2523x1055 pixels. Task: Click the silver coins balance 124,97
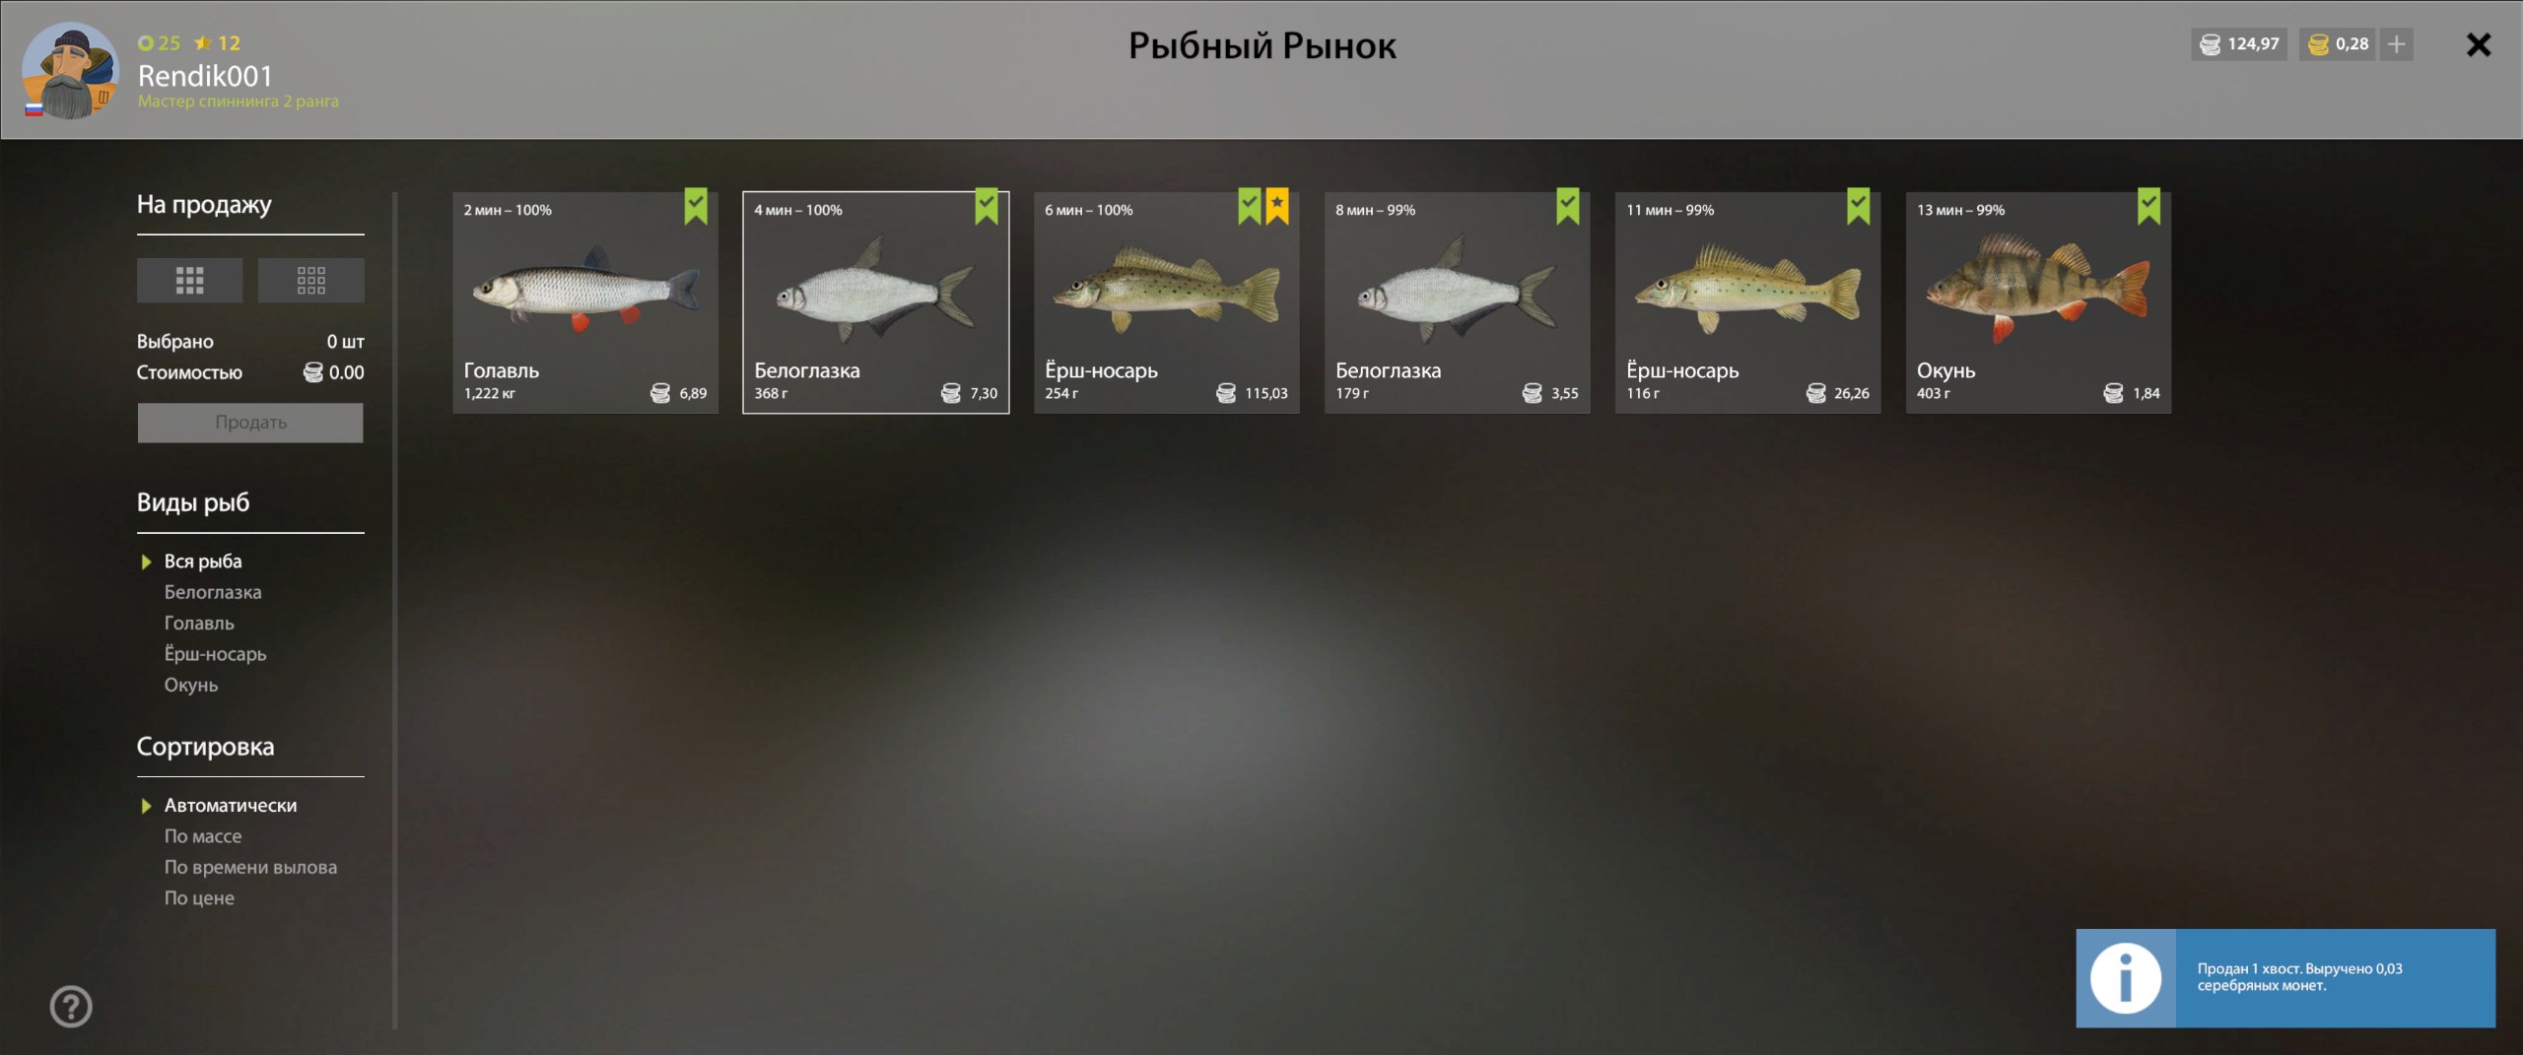[x=2239, y=44]
